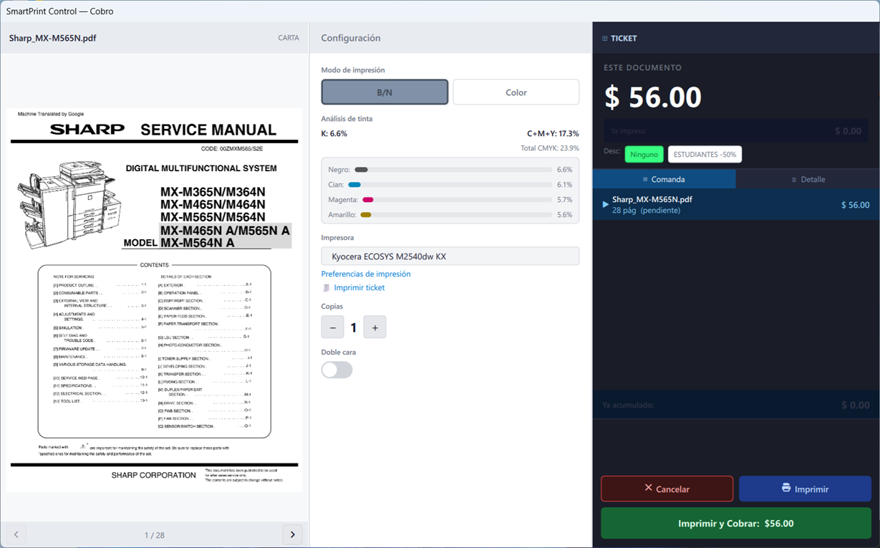The image size is (880, 548).
Task: Click the CARTA paper size label
Action: click(289, 38)
